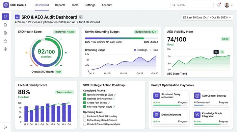Click the AEO Score Trend label
237x132 pixels.
click(177, 74)
